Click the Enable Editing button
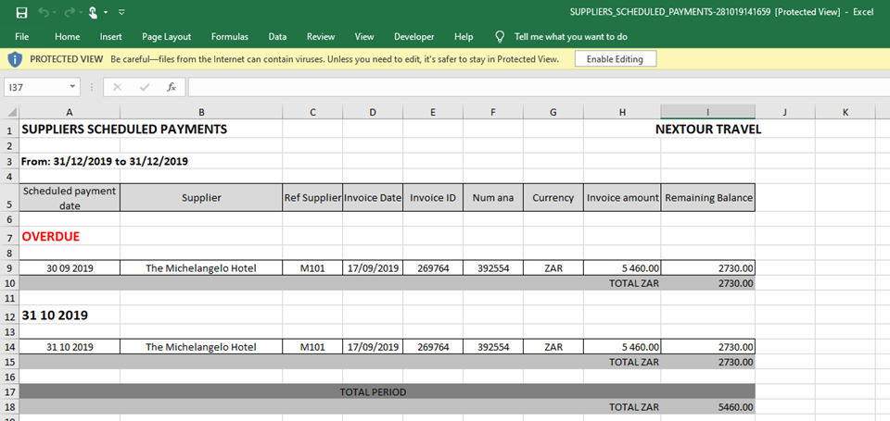The image size is (890, 421). click(x=616, y=59)
